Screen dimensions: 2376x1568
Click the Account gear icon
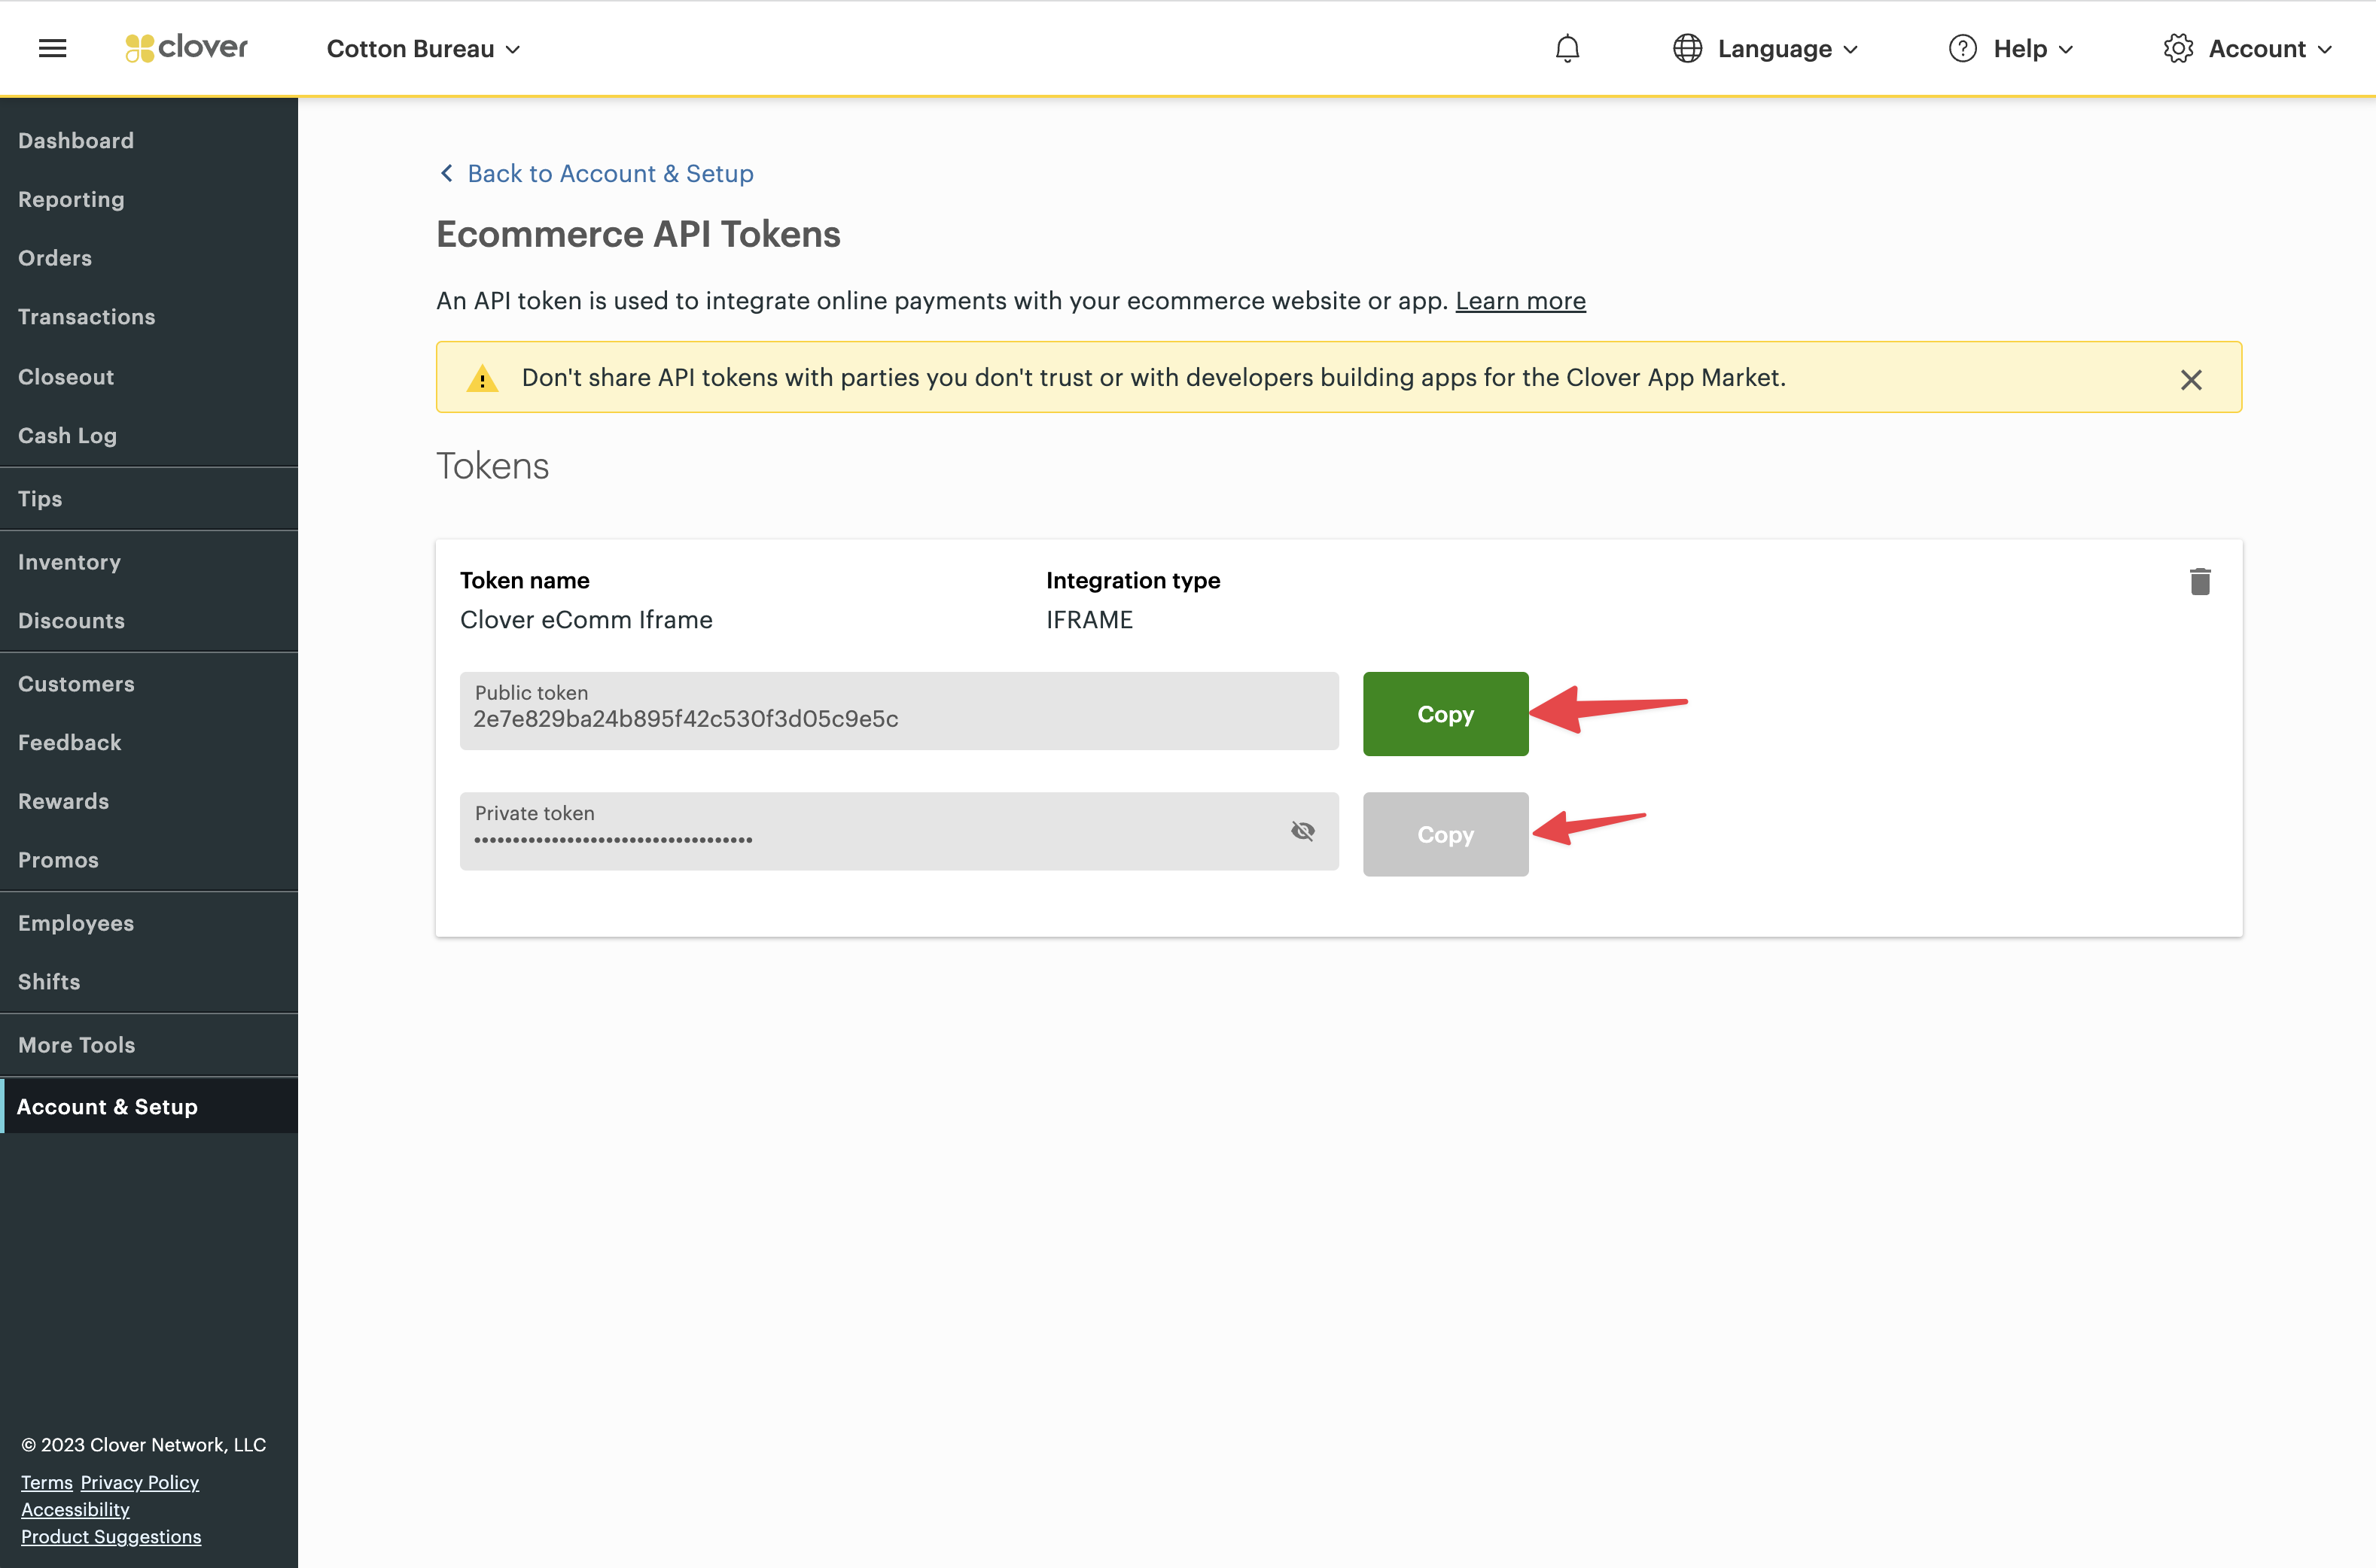point(2178,48)
